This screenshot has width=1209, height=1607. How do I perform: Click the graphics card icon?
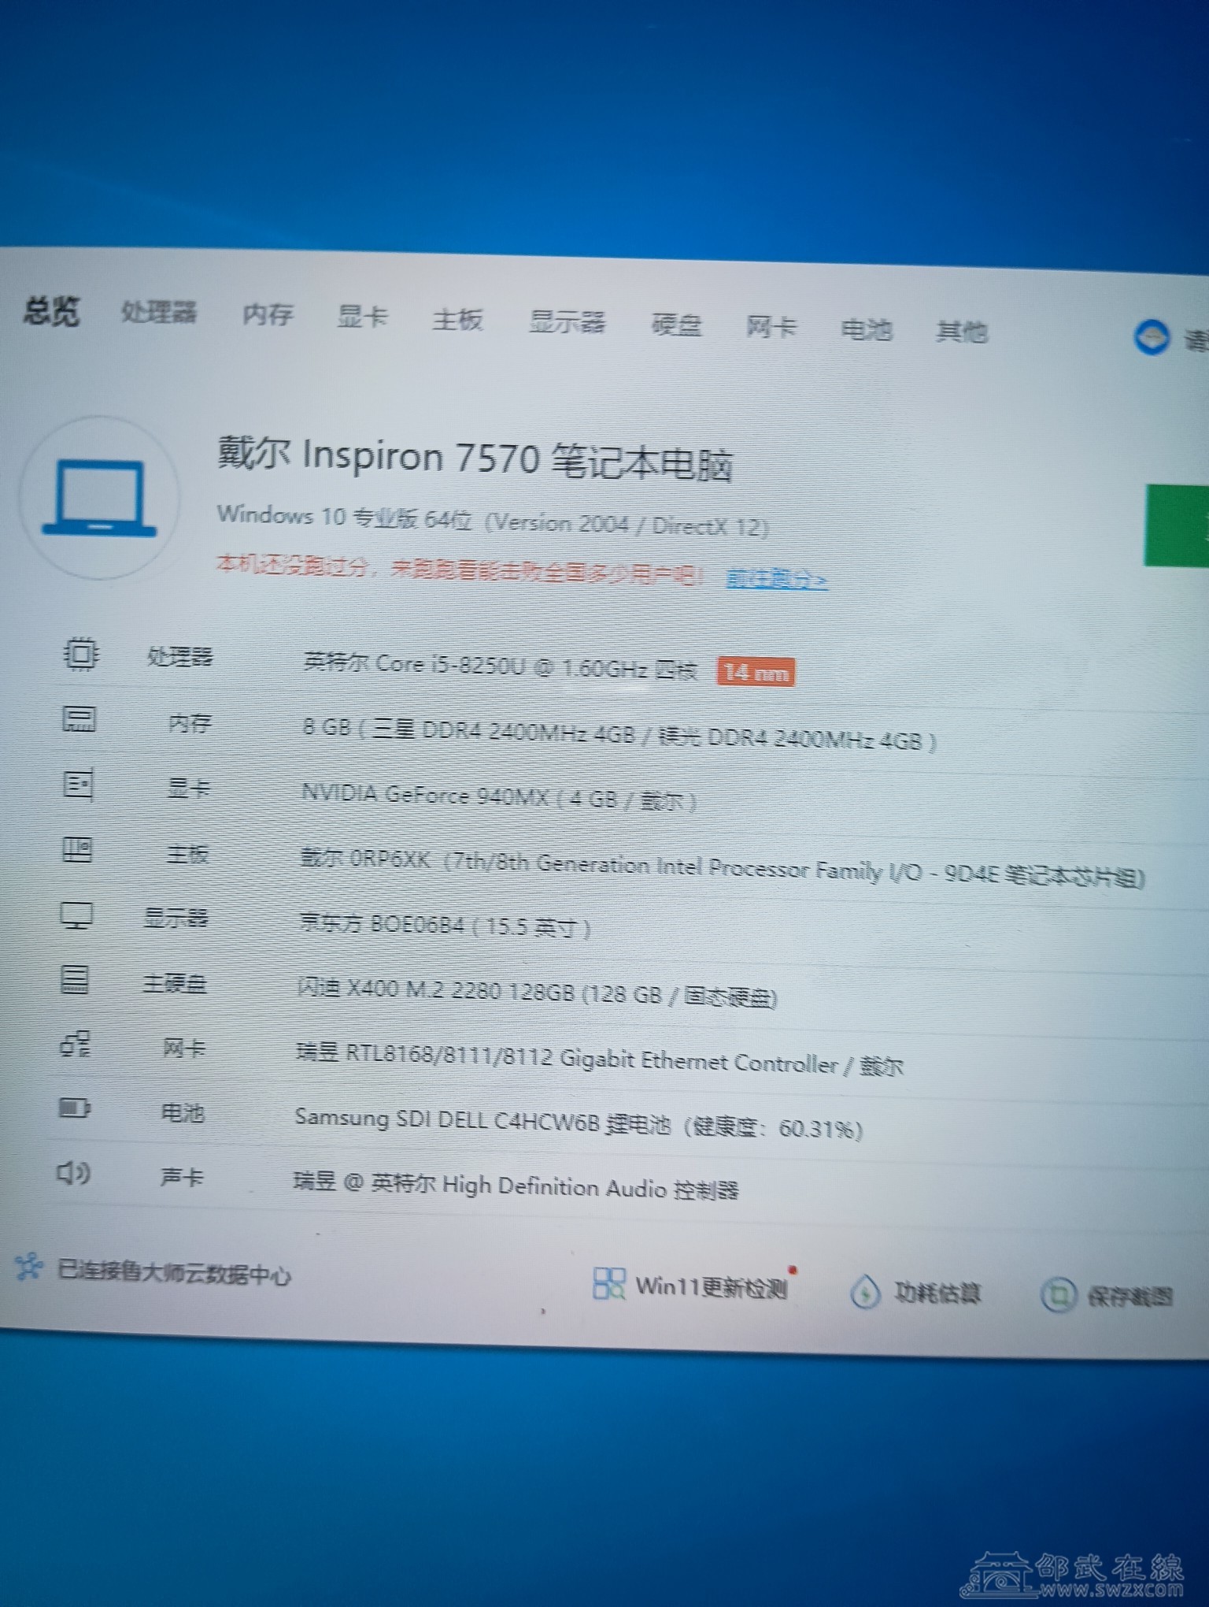[78, 785]
